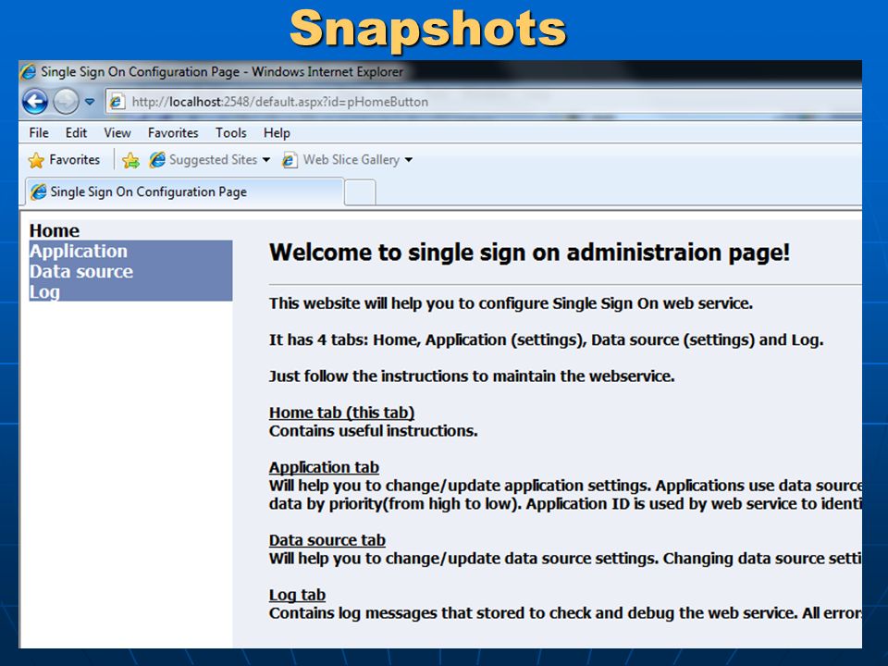Click the underlined Home tab (this tab) heading

341,413
